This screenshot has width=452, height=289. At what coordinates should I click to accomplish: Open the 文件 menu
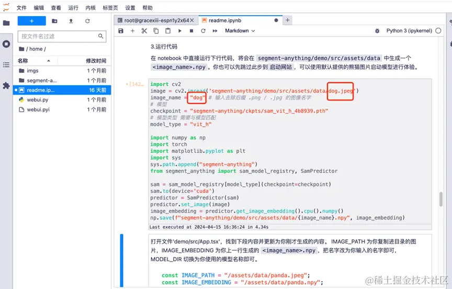click(x=21, y=8)
